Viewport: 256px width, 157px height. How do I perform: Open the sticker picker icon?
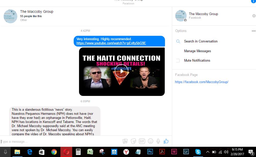[x=133, y=141]
